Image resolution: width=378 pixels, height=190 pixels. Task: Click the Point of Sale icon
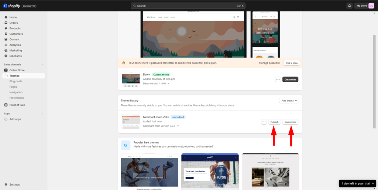click(x=6, y=105)
